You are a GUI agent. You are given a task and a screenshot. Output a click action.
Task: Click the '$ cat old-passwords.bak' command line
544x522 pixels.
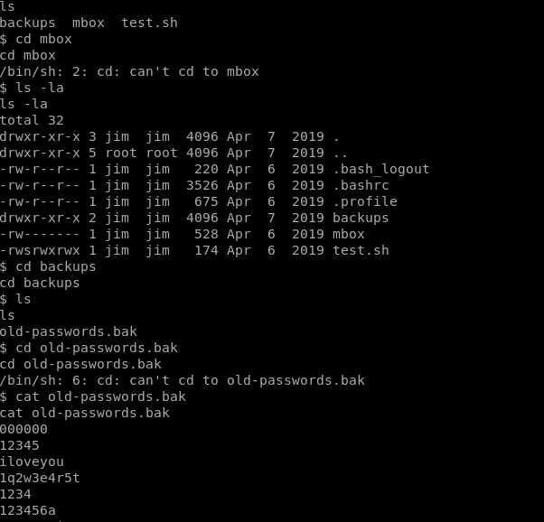click(x=93, y=396)
